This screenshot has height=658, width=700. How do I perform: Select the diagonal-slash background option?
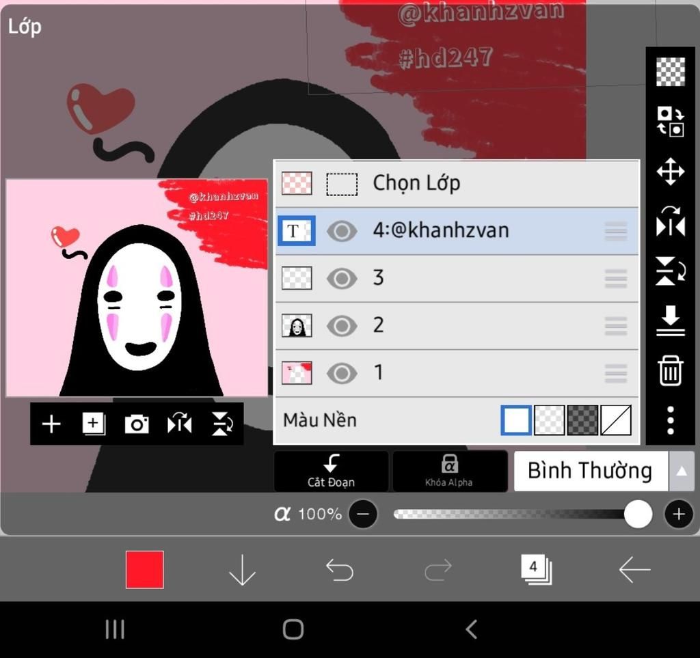(x=616, y=420)
